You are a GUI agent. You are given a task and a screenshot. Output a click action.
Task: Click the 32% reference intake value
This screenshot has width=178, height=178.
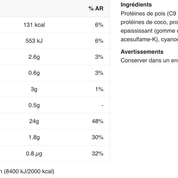pyautogui.click(x=97, y=154)
